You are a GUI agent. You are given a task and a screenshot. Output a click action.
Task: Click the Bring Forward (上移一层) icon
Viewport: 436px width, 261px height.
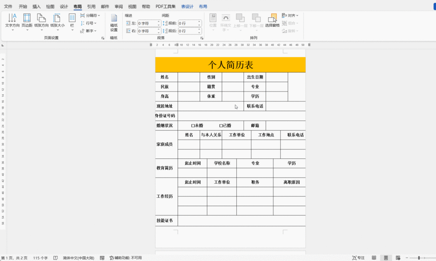pyautogui.click(x=240, y=21)
